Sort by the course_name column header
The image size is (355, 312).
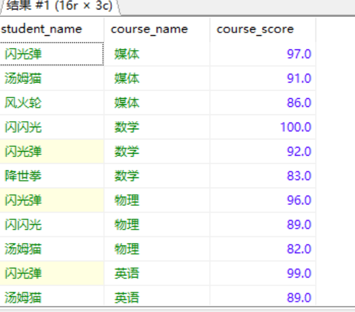click(x=157, y=29)
